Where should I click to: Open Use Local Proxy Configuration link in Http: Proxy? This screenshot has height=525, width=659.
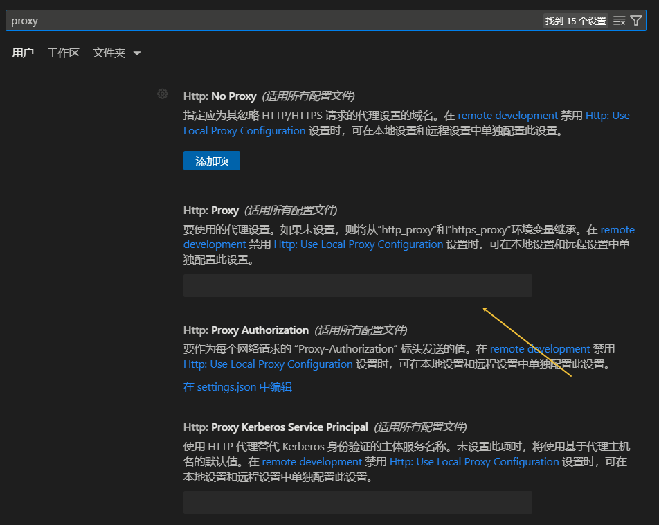coord(358,244)
